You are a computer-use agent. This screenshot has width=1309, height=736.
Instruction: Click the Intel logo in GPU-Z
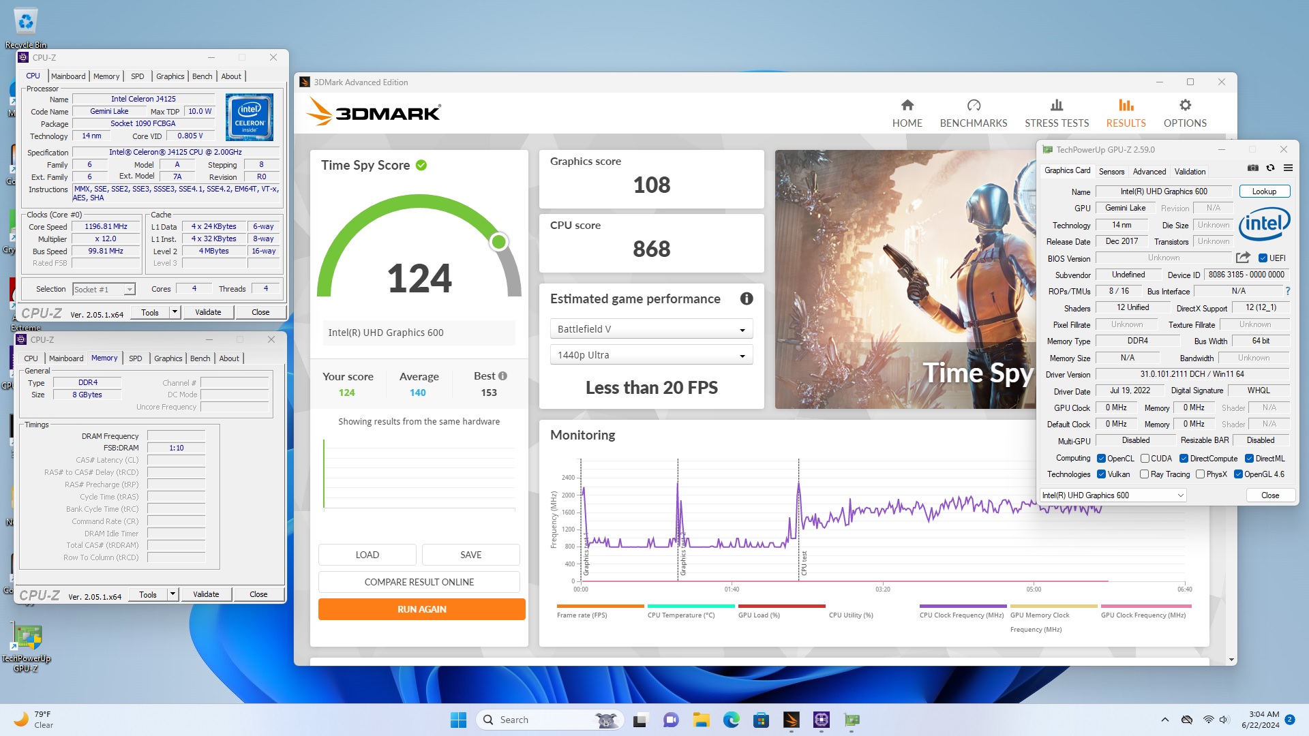[1264, 224]
